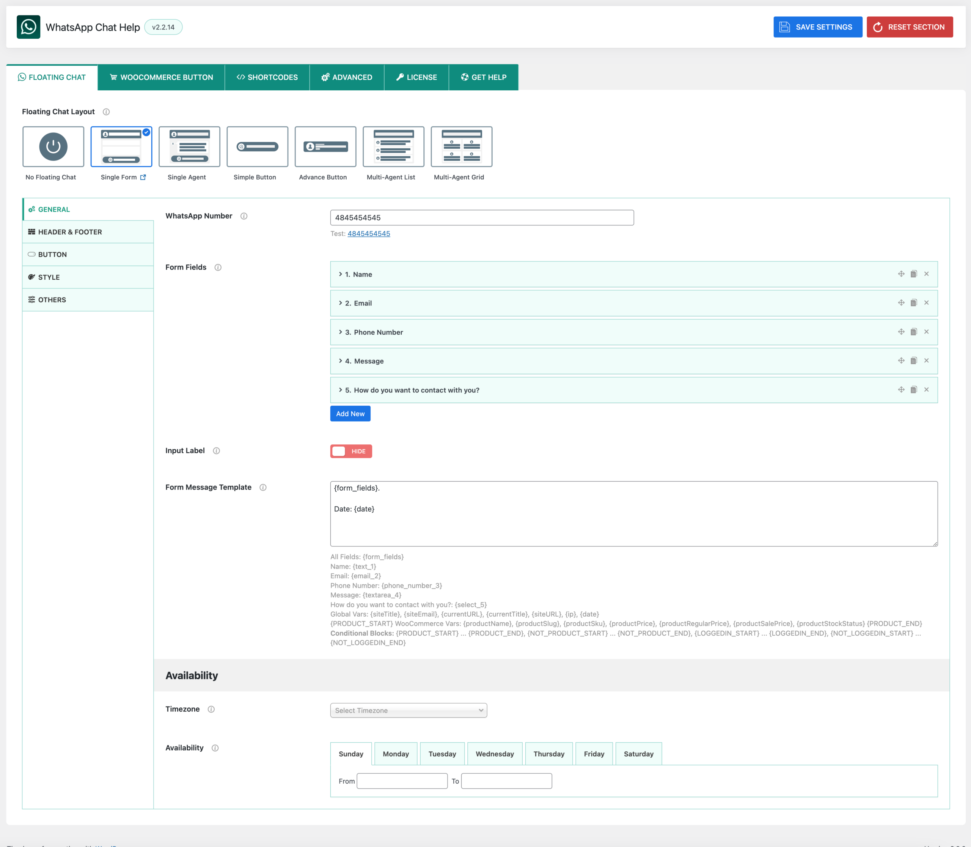Remove the Email form field
The width and height of the screenshot is (971, 847).
tap(927, 303)
